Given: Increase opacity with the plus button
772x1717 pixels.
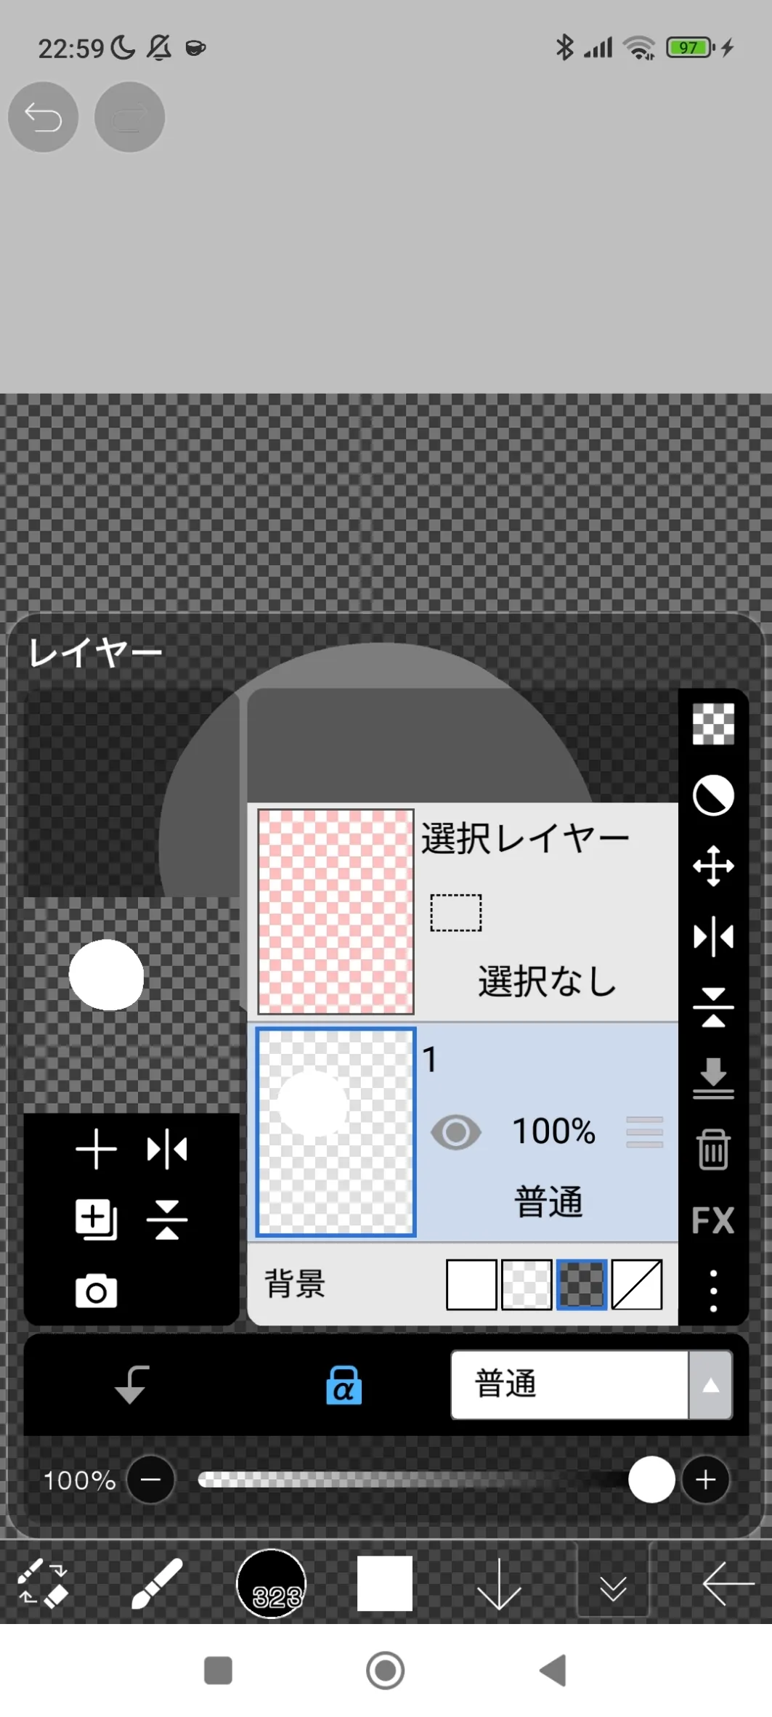Looking at the screenshot, I should (705, 1479).
